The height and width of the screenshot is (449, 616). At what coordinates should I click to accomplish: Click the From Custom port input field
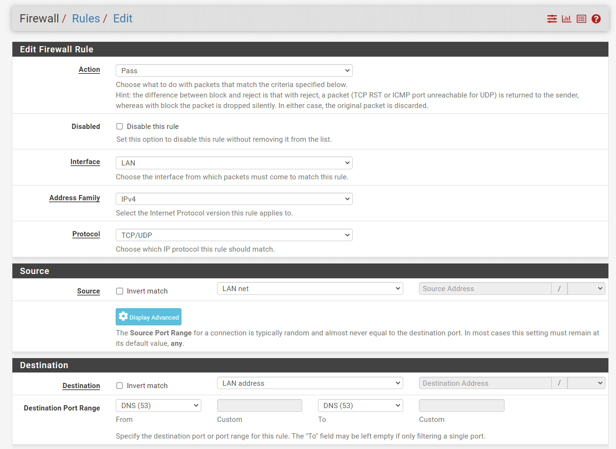(259, 406)
